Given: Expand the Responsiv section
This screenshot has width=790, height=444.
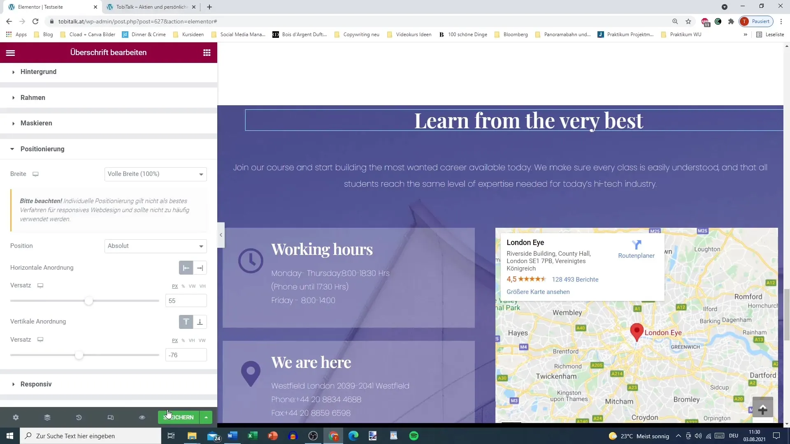Looking at the screenshot, I should click(x=109, y=384).
